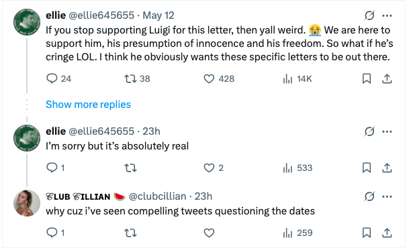Viewport: 409px width, 250px height.
Task: View analytics showing 14K views
Action: (x=298, y=78)
